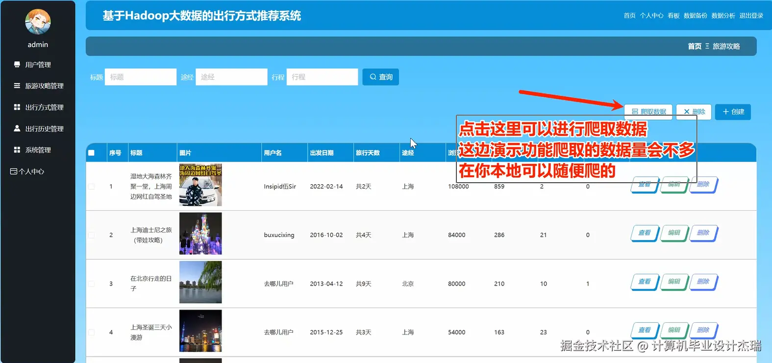
Task: Click 编辑 for 上海迪士尼之旅 row
Action: click(x=674, y=233)
